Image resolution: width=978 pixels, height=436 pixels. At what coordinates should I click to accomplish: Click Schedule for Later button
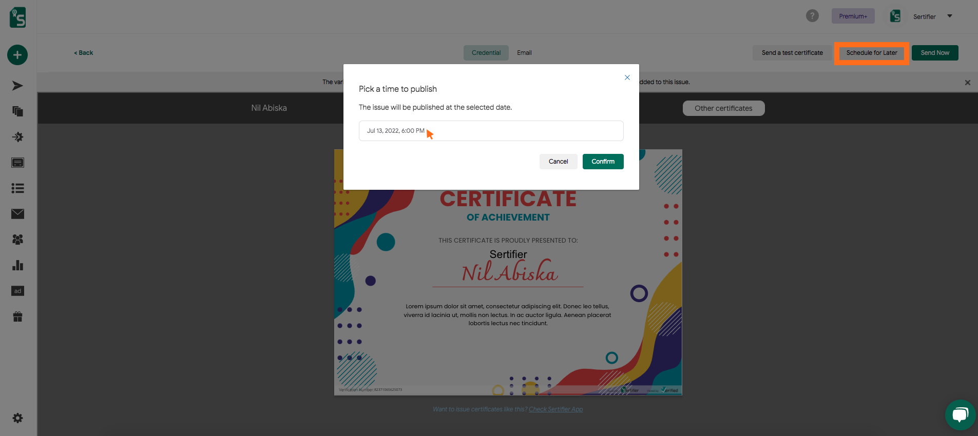[x=872, y=53]
